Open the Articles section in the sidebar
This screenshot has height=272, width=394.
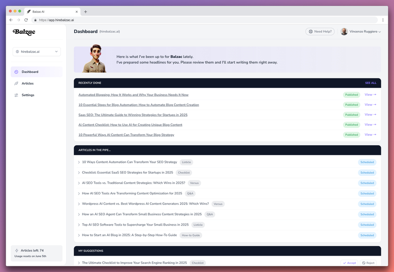point(37,83)
